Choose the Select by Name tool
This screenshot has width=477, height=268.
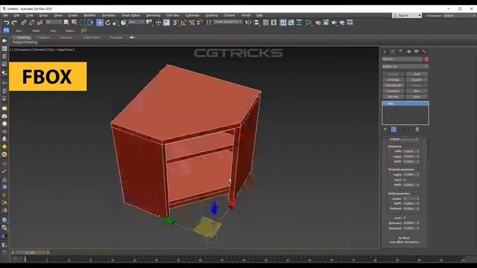tap(74, 22)
